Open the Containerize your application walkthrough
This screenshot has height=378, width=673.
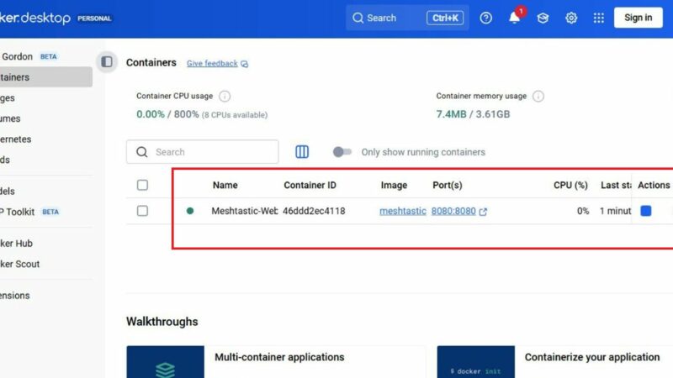(x=555, y=362)
